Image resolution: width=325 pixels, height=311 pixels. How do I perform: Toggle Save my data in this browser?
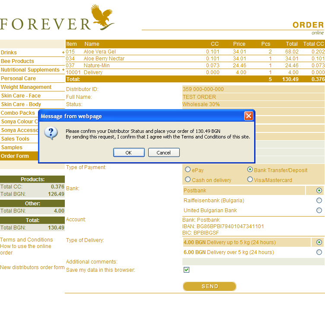pyautogui.click(x=186, y=270)
